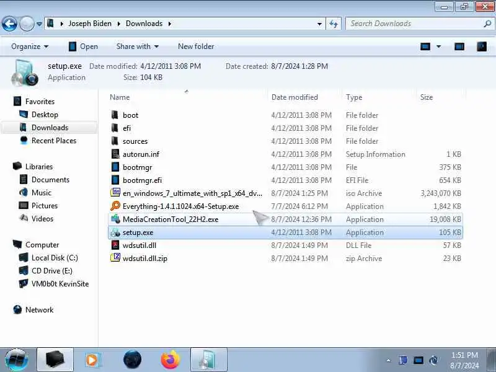Open the Organize menu
Screen dimensions: 496x372
30,46
